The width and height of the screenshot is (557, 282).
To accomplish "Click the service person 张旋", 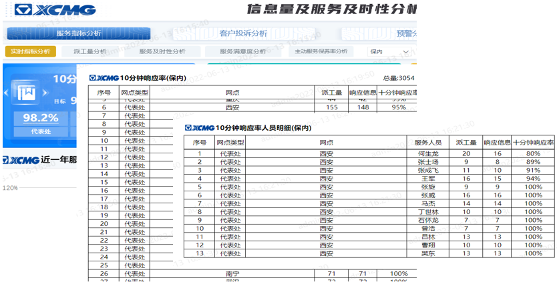I will pos(428,187).
